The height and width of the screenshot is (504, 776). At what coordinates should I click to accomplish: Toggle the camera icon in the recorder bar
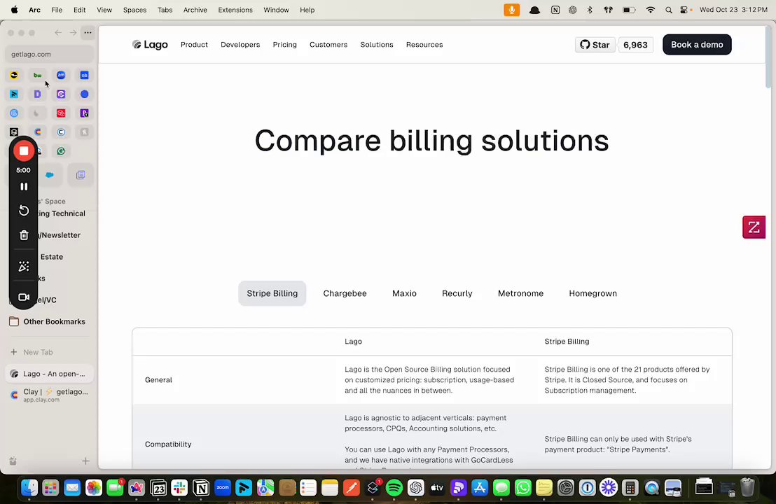[x=24, y=297]
